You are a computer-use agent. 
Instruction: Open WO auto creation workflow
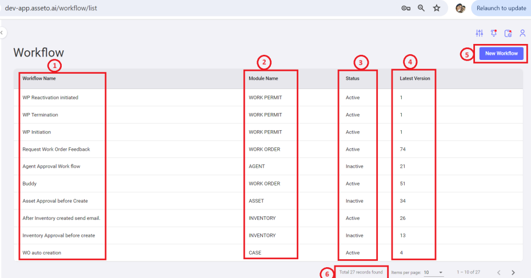[x=42, y=253]
